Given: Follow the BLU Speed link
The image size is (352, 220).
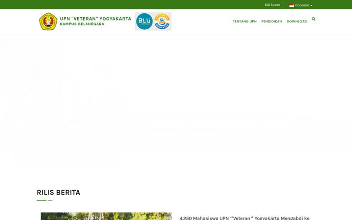Looking at the screenshot, I should point(272,5).
